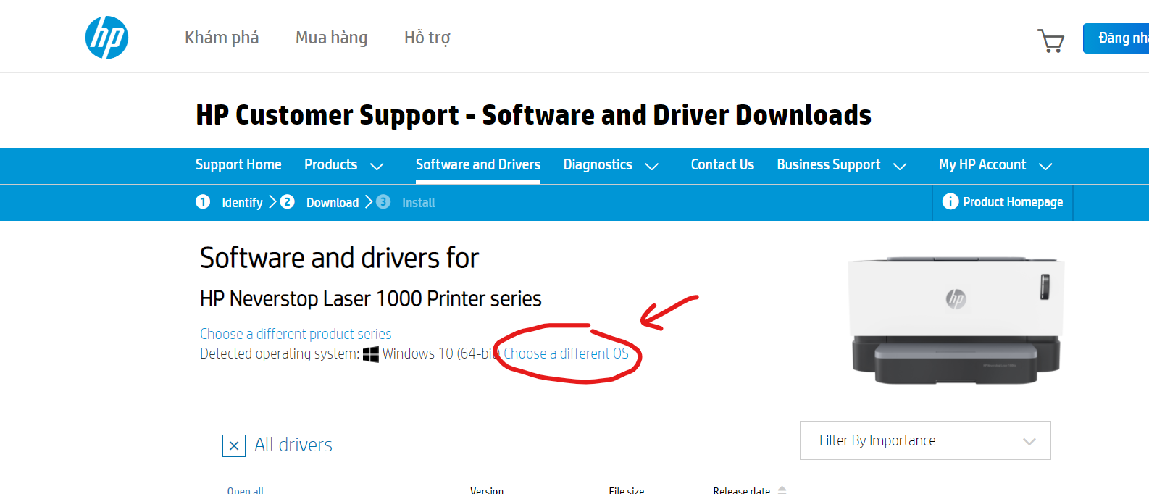The width and height of the screenshot is (1149, 494).
Task: Go to Support Home
Action: tap(238, 165)
